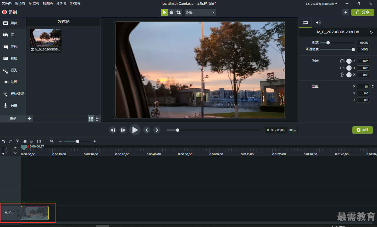Select the lv_0_20200805 media bin thumbnail
Viewport: 377px width, 227px height.
[46, 40]
